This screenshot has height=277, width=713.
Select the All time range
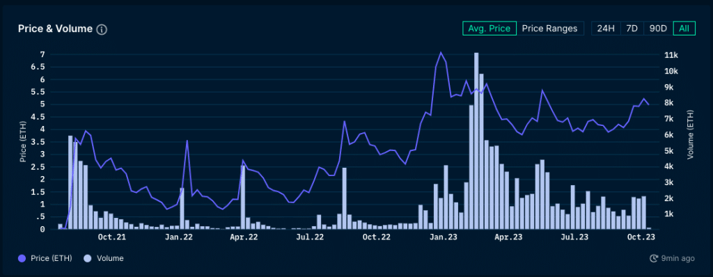684,29
